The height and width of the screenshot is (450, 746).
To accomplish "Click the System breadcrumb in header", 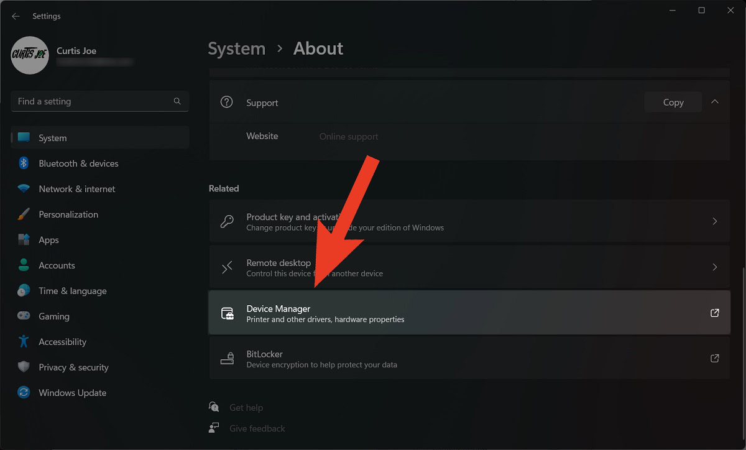I will 236,48.
